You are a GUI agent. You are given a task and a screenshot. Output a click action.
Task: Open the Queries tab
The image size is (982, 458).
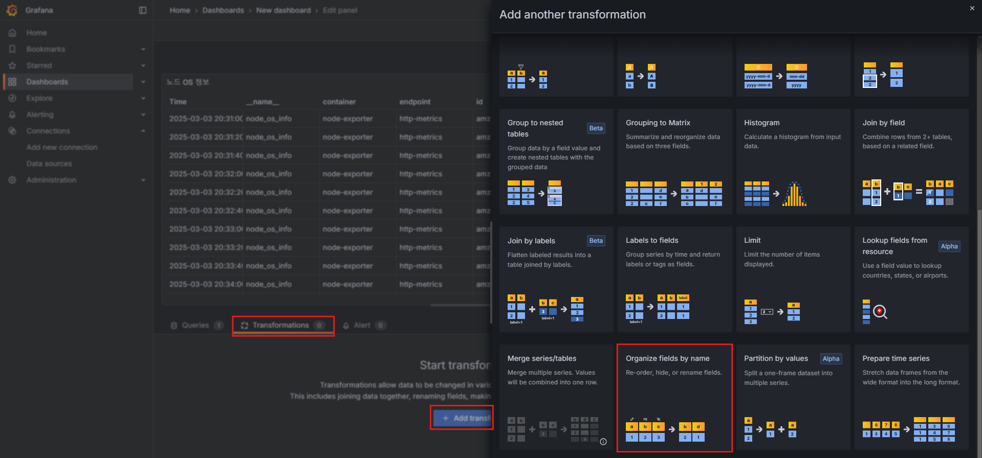(x=197, y=325)
